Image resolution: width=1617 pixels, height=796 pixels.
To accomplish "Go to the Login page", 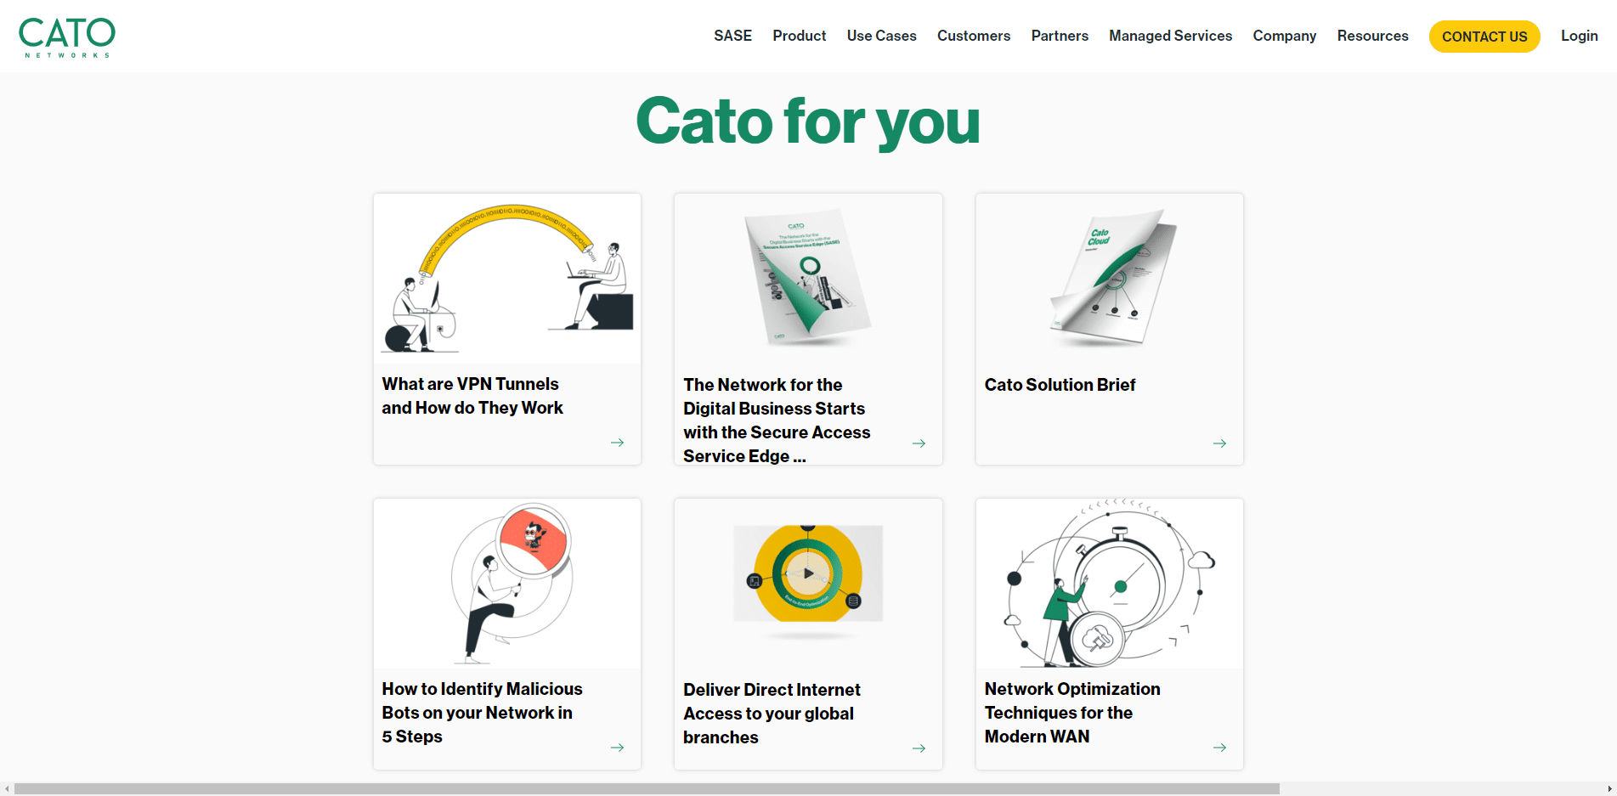I will [1579, 36].
